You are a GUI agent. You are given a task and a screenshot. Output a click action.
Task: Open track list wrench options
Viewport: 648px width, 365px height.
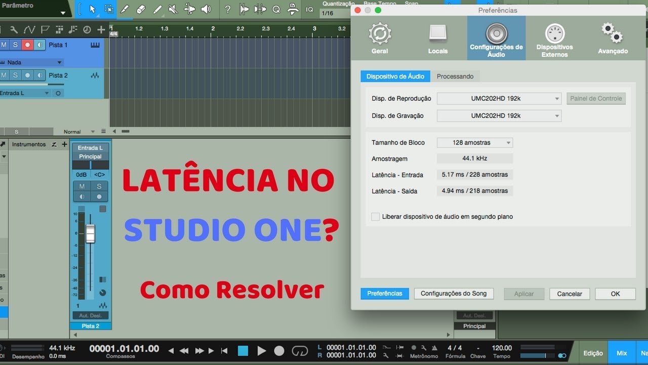(x=14, y=29)
